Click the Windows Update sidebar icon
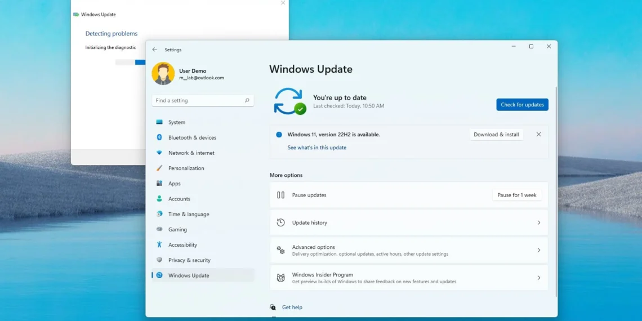This screenshot has height=321, width=642. (159, 275)
